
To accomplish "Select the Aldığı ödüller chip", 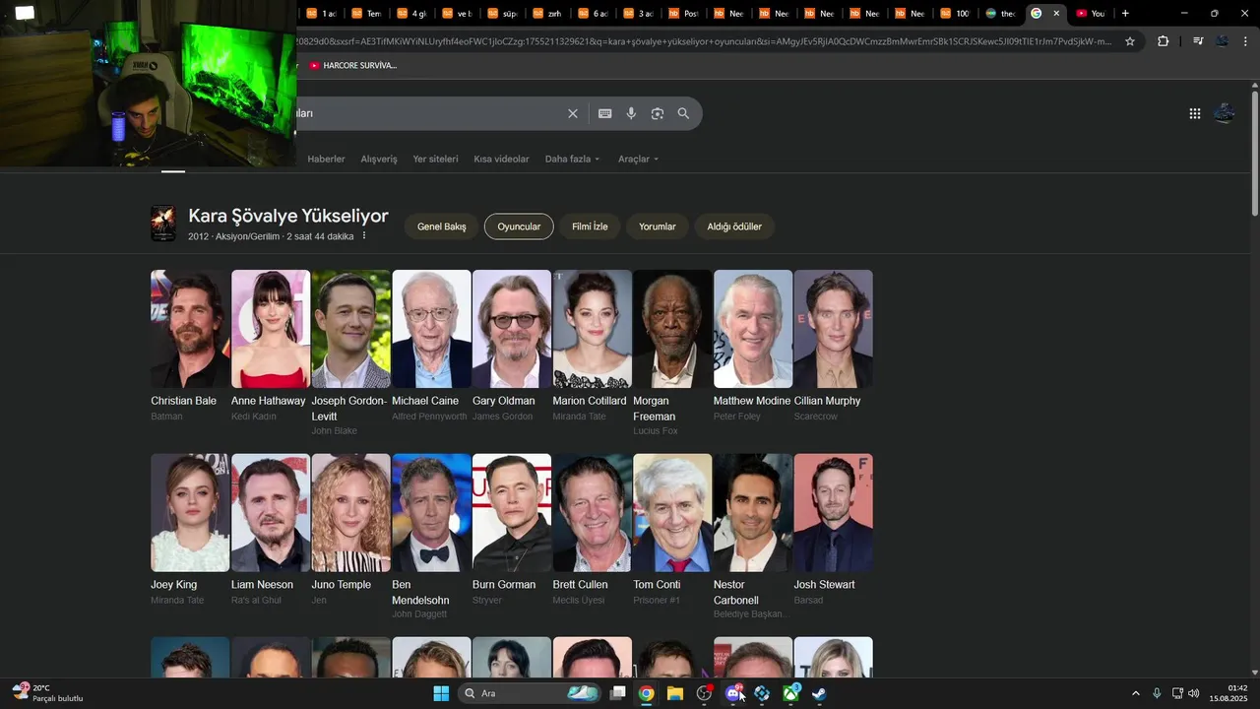I will click(x=734, y=226).
